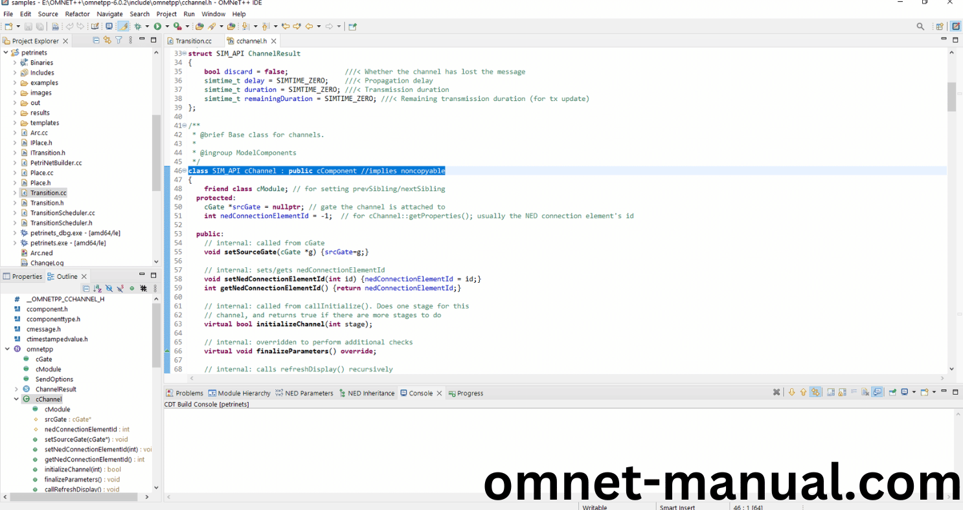Collapse all items in Project Explorer
Screen dimensions: 963x510
coord(96,40)
